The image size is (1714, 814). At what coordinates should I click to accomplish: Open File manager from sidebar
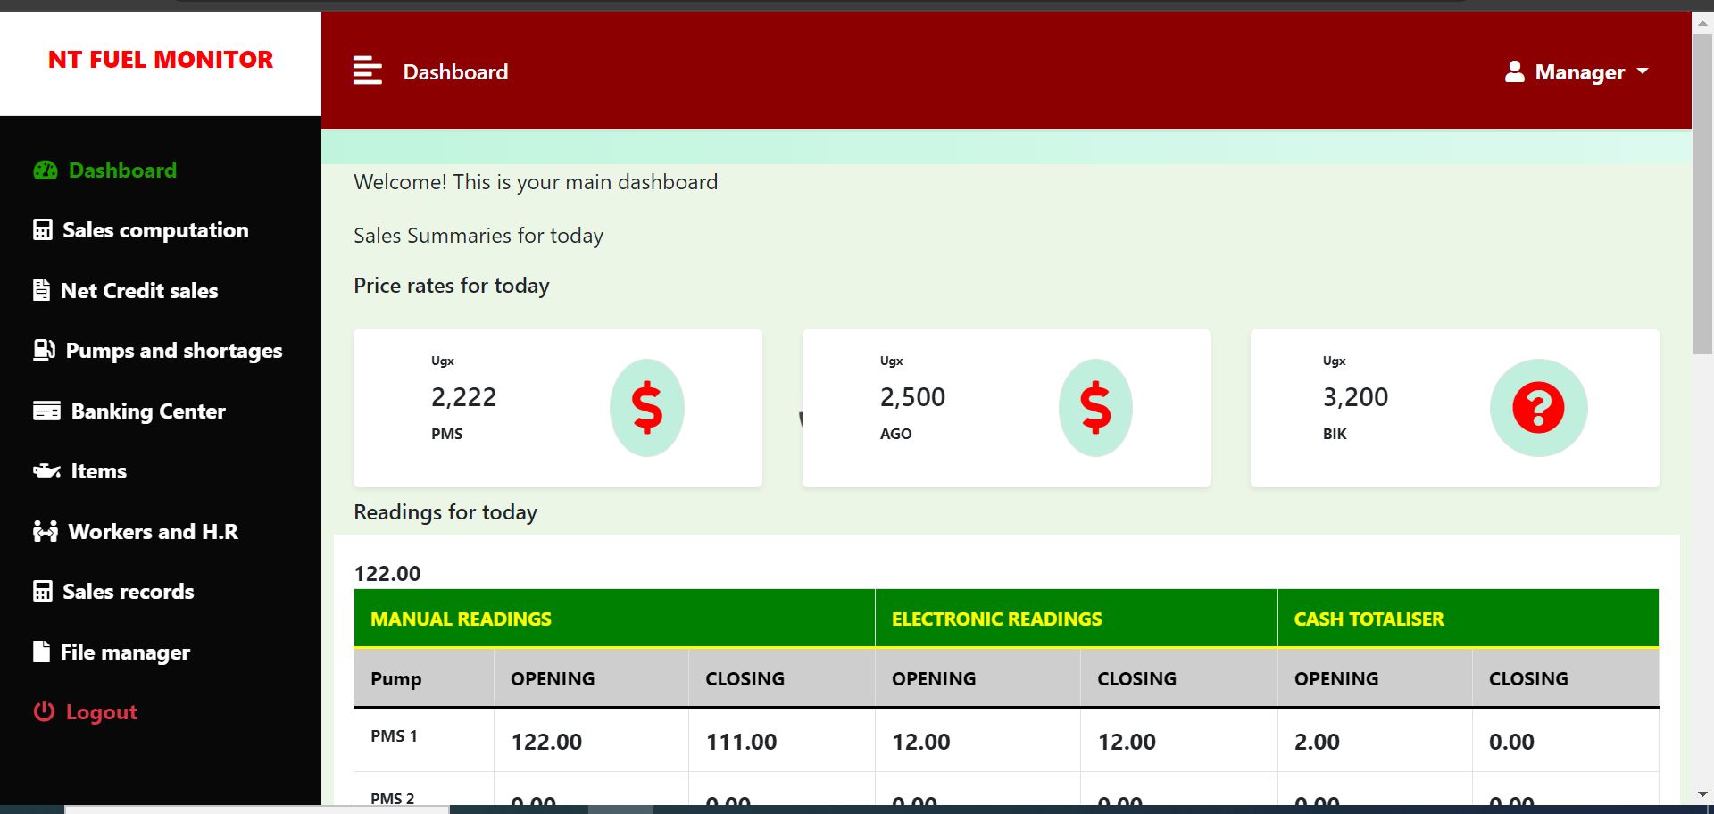pyautogui.click(x=125, y=652)
